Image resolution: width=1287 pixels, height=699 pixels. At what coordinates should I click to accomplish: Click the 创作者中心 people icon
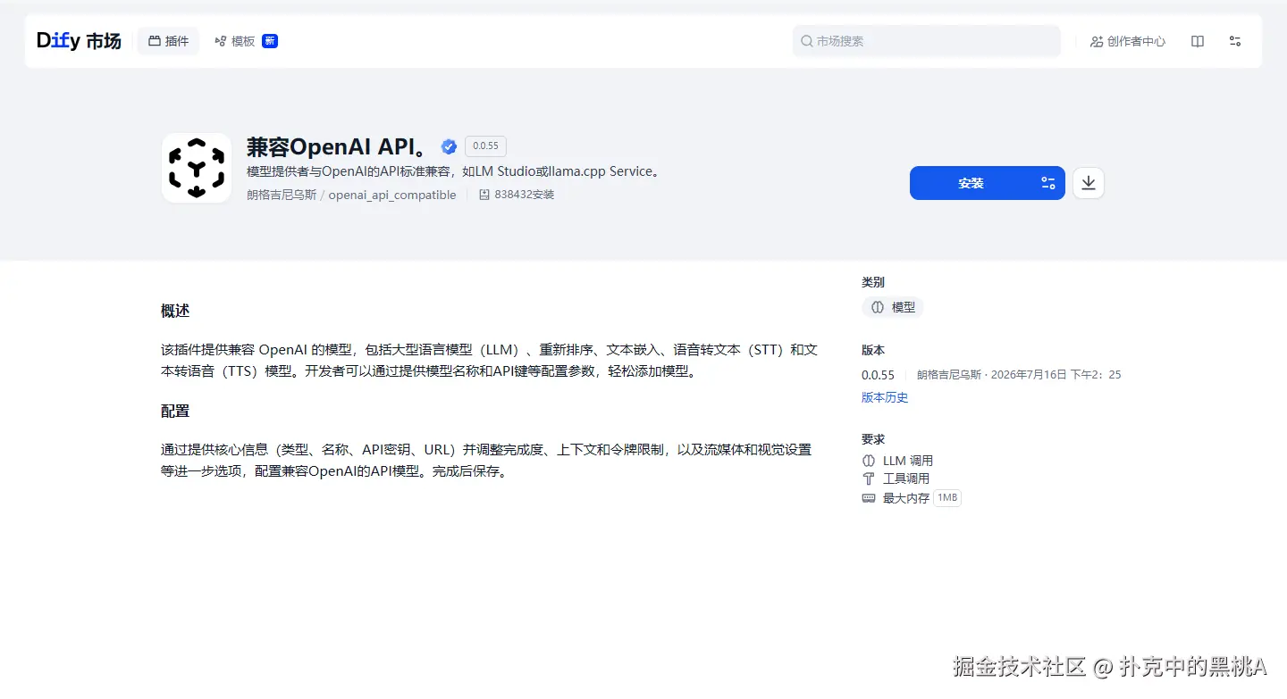[x=1097, y=41]
